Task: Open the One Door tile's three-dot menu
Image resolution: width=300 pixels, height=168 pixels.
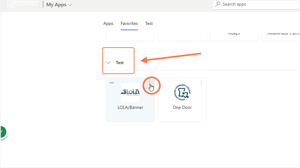Action: point(201,83)
